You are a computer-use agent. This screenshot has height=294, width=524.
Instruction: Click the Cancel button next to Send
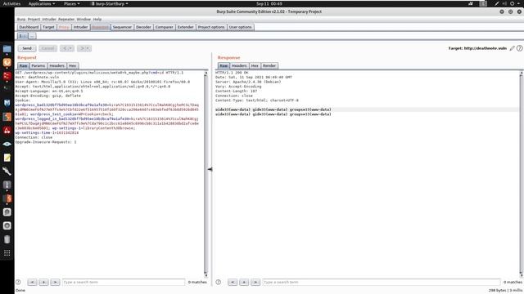47,48
